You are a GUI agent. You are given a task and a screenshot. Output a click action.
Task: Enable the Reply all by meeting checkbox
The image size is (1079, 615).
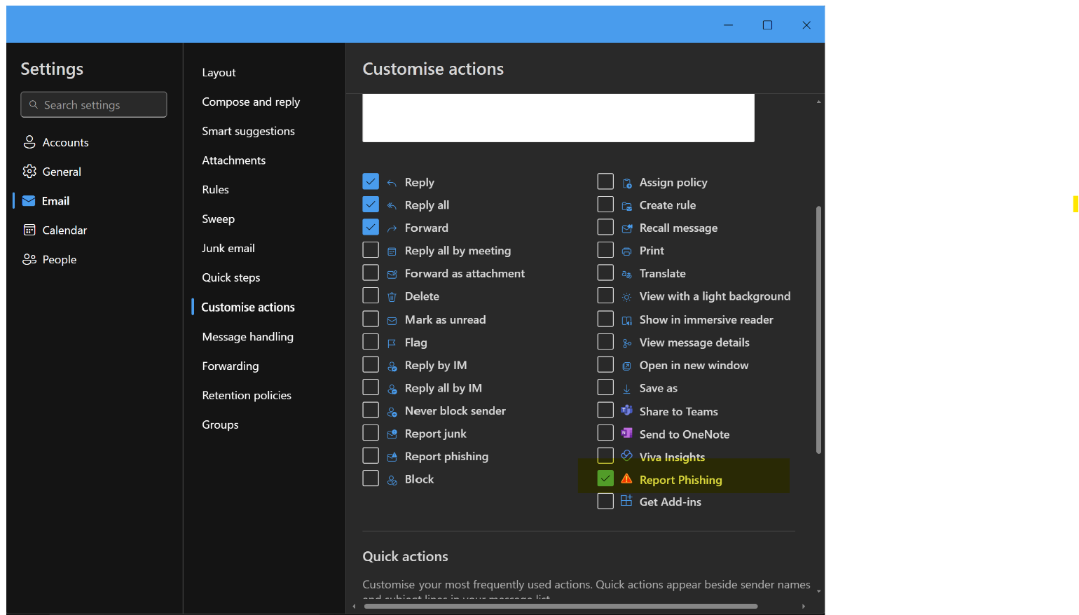tap(371, 249)
